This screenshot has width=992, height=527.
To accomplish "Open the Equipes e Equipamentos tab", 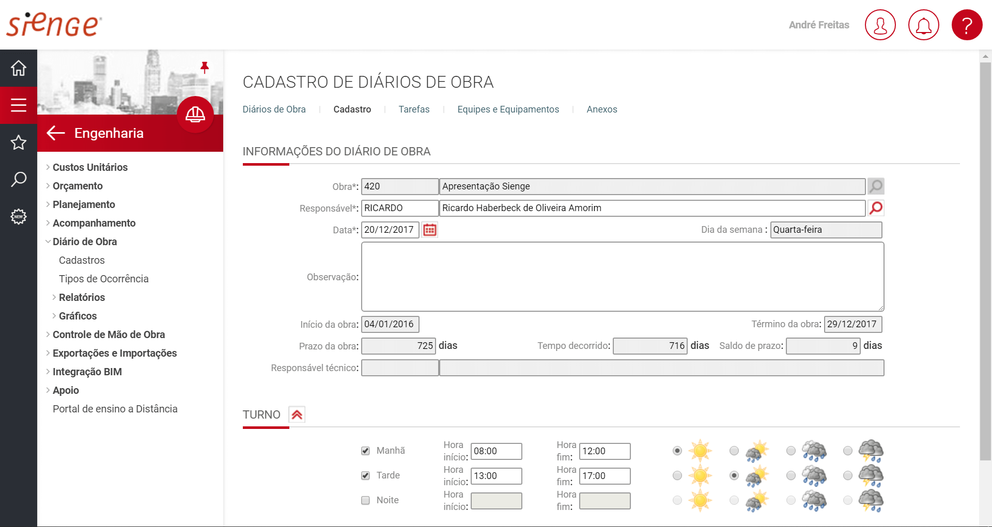I will 508,109.
